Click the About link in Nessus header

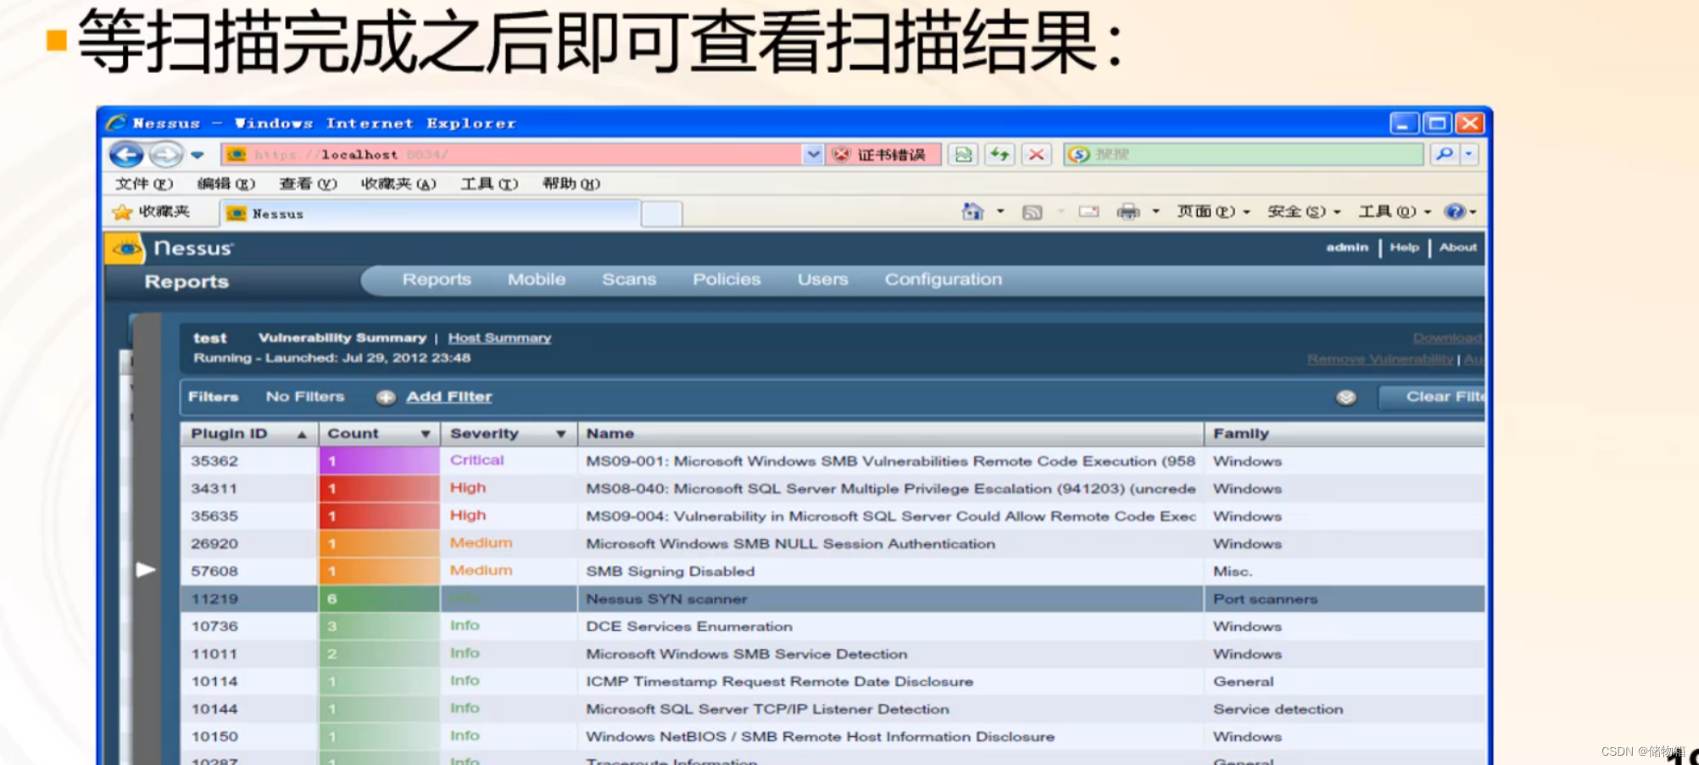[x=1457, y=247]
